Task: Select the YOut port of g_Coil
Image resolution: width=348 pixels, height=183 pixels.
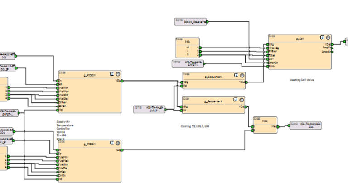Action: [x=333, y=44]
